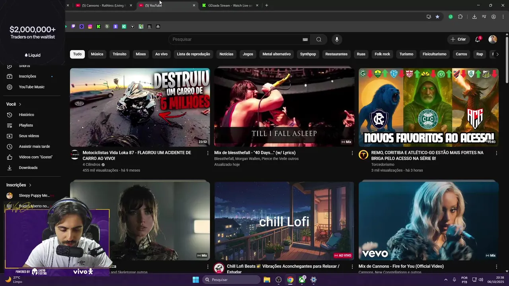Select the Metal alternativo filter chip

276,54
